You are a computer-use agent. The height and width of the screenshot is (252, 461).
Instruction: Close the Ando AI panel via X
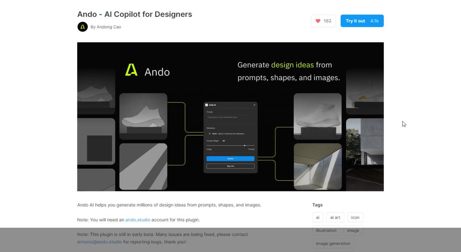coord(254,105)
